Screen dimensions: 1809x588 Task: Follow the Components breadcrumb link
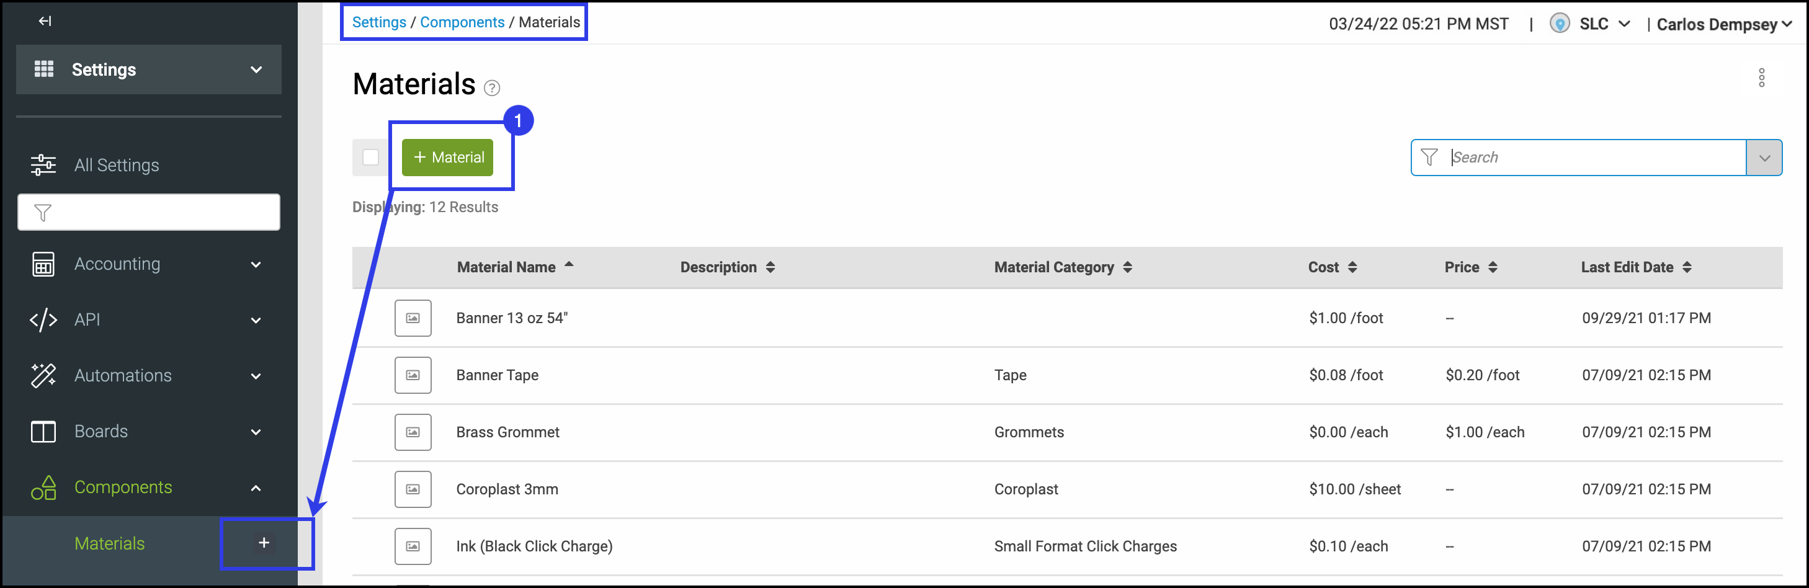click(x=462, y=22)
